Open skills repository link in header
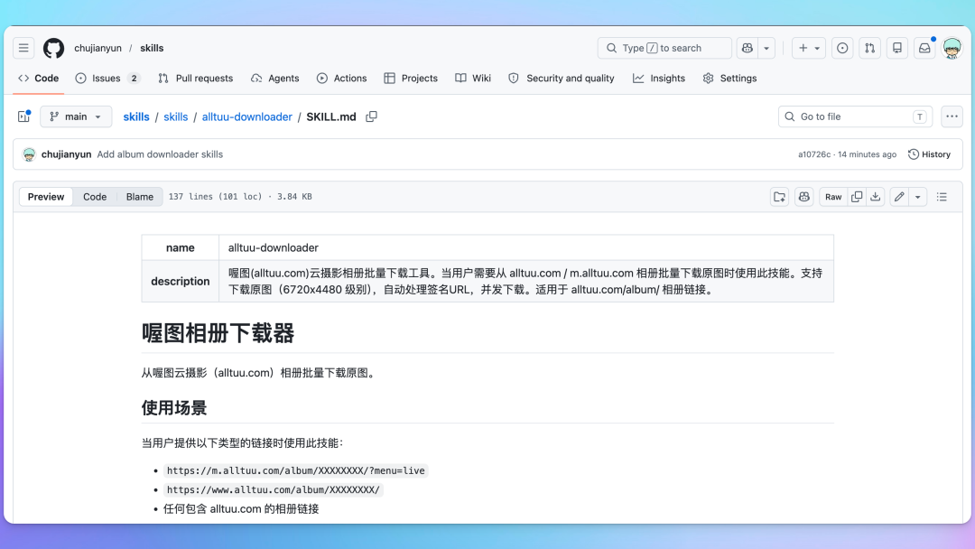The image size is (975, 549). click(152, 48)
